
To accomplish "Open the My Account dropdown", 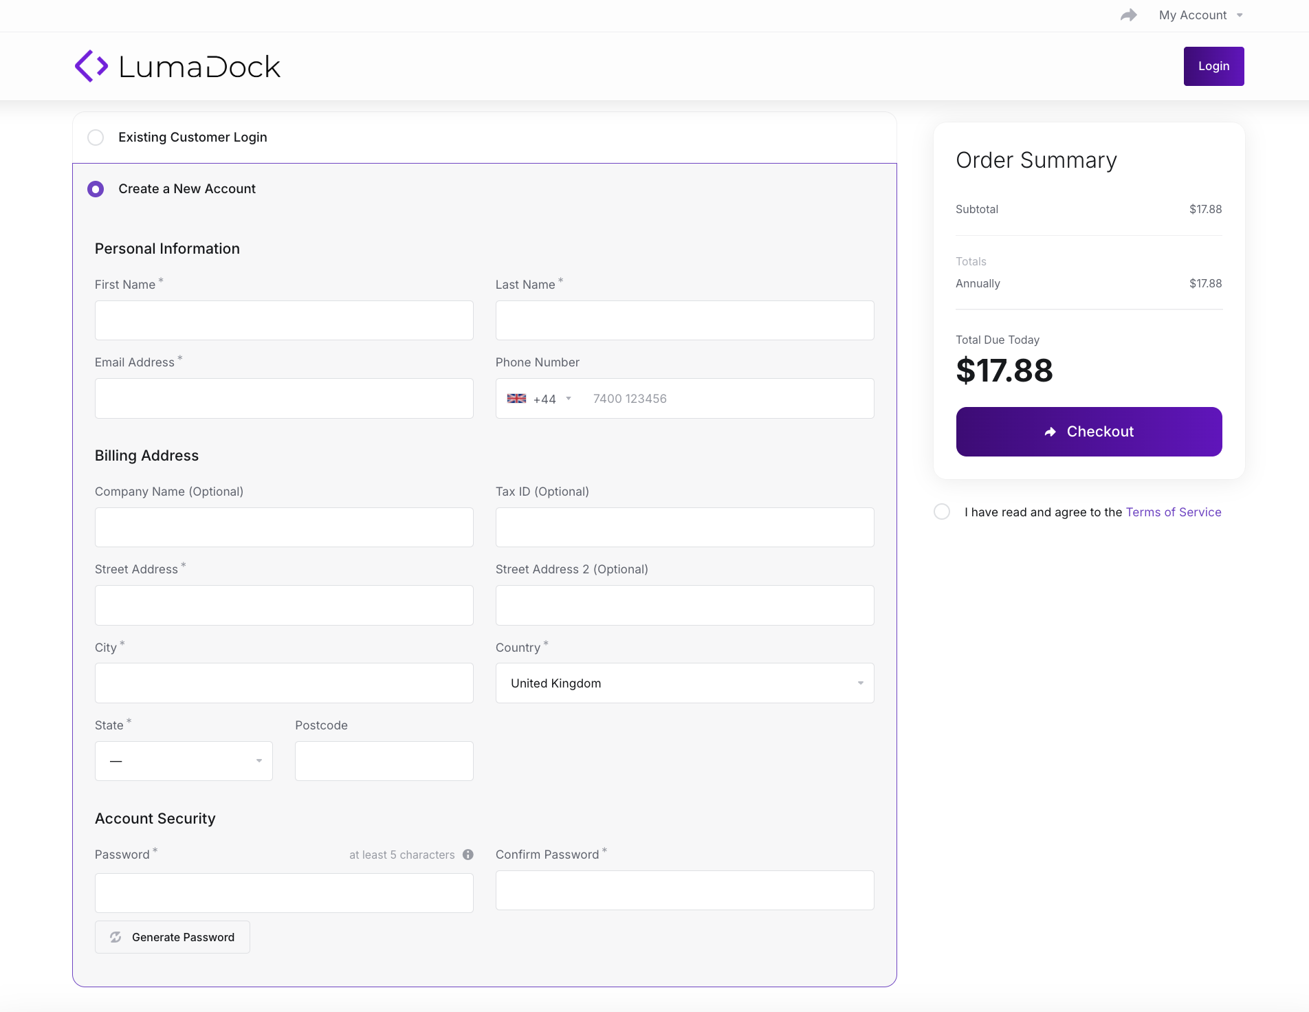I will tap(1200, 15).
